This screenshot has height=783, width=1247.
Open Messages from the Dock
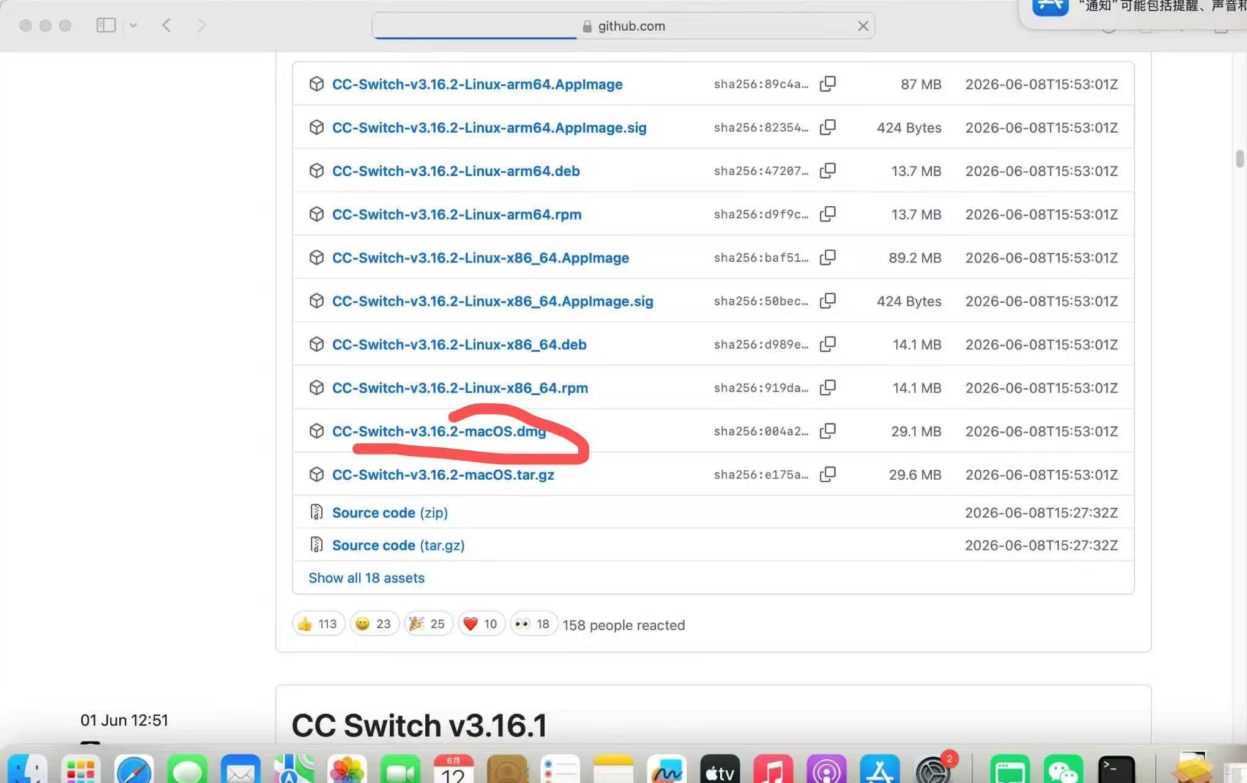pos(187,768)
